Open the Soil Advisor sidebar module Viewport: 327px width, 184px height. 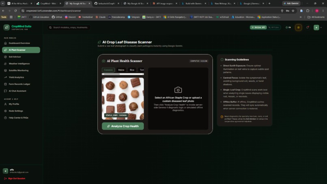[15, 57]
